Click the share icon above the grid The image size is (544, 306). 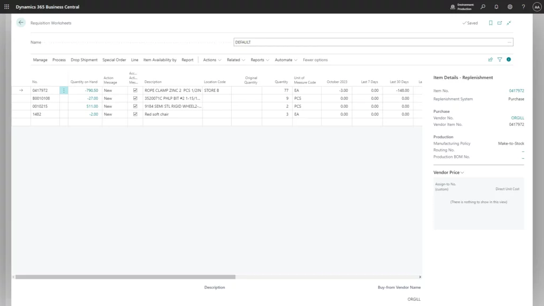pyautogui.click(x=490, y=60)
